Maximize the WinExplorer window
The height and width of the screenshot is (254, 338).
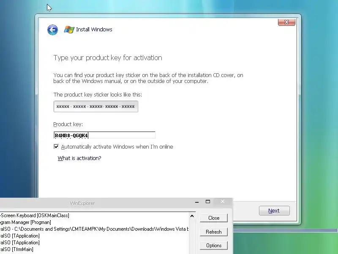[x=208, y=202]
